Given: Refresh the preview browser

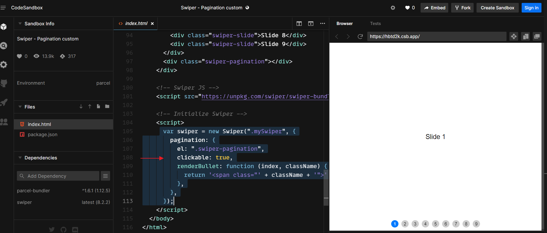Looking at the screenshot, I should 360,36.
